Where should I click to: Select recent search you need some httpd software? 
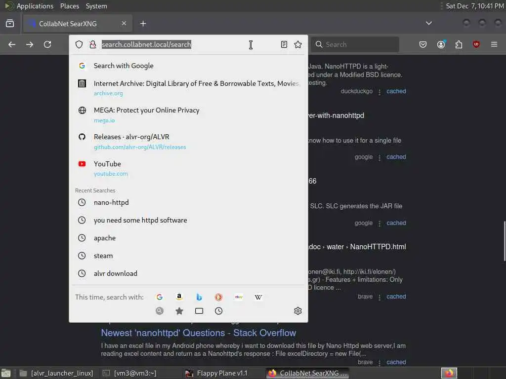tap(188, 220)
